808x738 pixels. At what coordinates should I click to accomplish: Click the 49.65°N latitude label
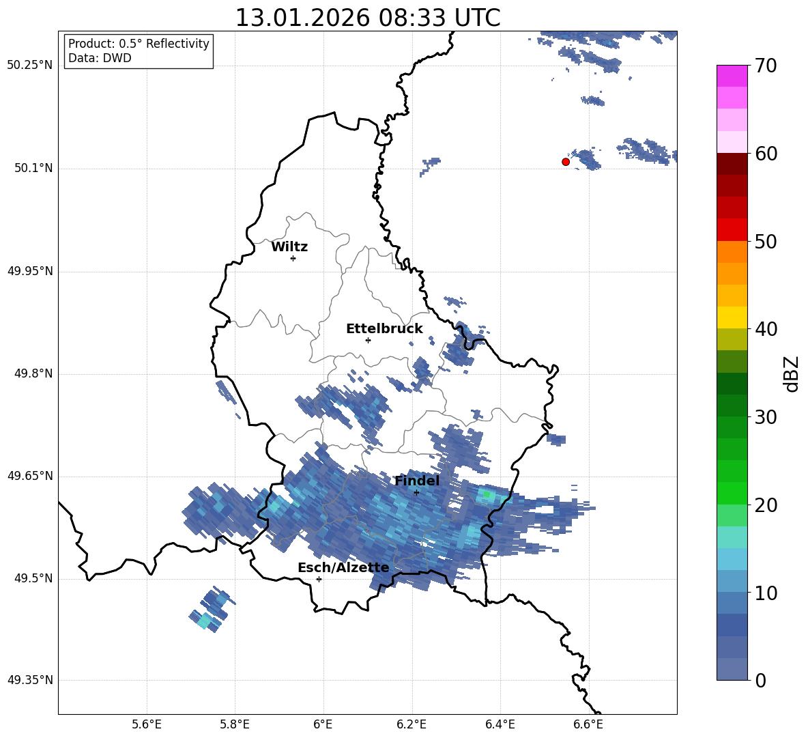tap(30, 476)
